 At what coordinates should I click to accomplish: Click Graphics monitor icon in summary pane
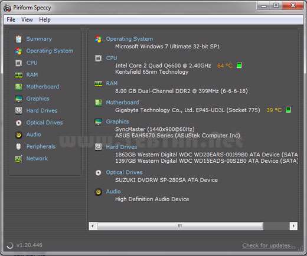pos(99,122)
